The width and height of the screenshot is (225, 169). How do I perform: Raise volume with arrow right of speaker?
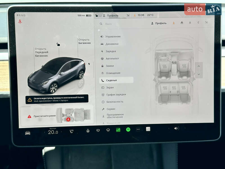click(185, 128)
